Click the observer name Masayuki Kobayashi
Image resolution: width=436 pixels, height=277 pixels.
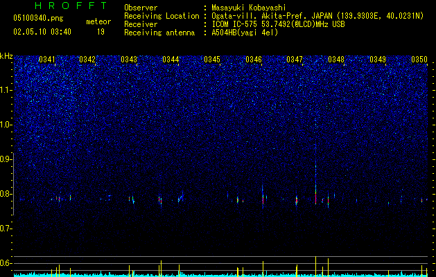point(249,8)
